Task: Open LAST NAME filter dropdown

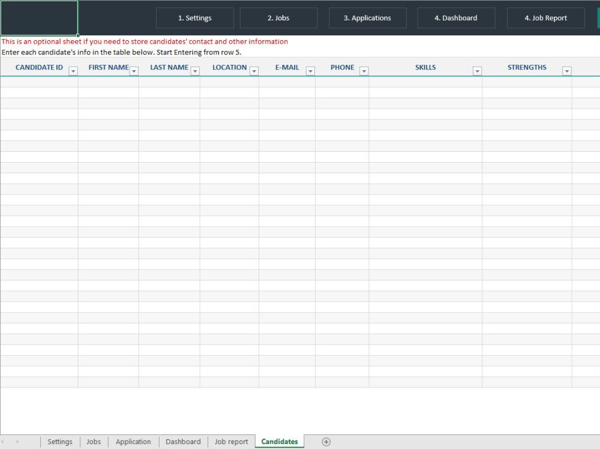Action: (x=194, y=71)
